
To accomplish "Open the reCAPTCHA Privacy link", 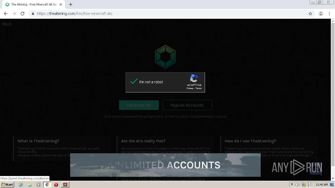I will 190,88.
